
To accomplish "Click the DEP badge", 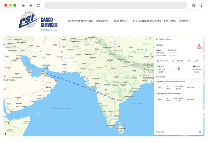I will tap(160, 87).
